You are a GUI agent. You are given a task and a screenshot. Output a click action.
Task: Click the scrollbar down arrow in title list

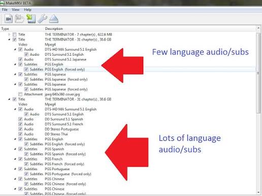pyautogui.click(x=258, y=192)
